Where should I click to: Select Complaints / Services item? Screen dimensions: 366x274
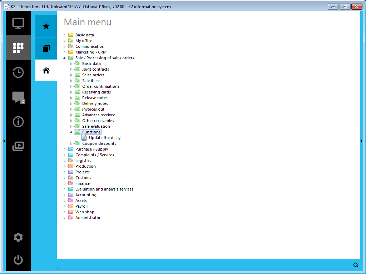tap(94, 155)
